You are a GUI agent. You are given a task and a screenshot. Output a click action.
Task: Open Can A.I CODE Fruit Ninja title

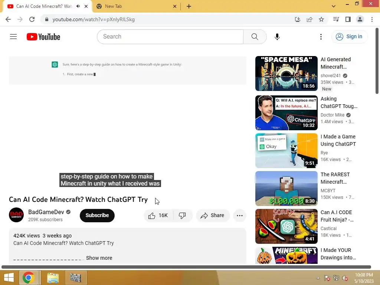[x=337, y=216]
